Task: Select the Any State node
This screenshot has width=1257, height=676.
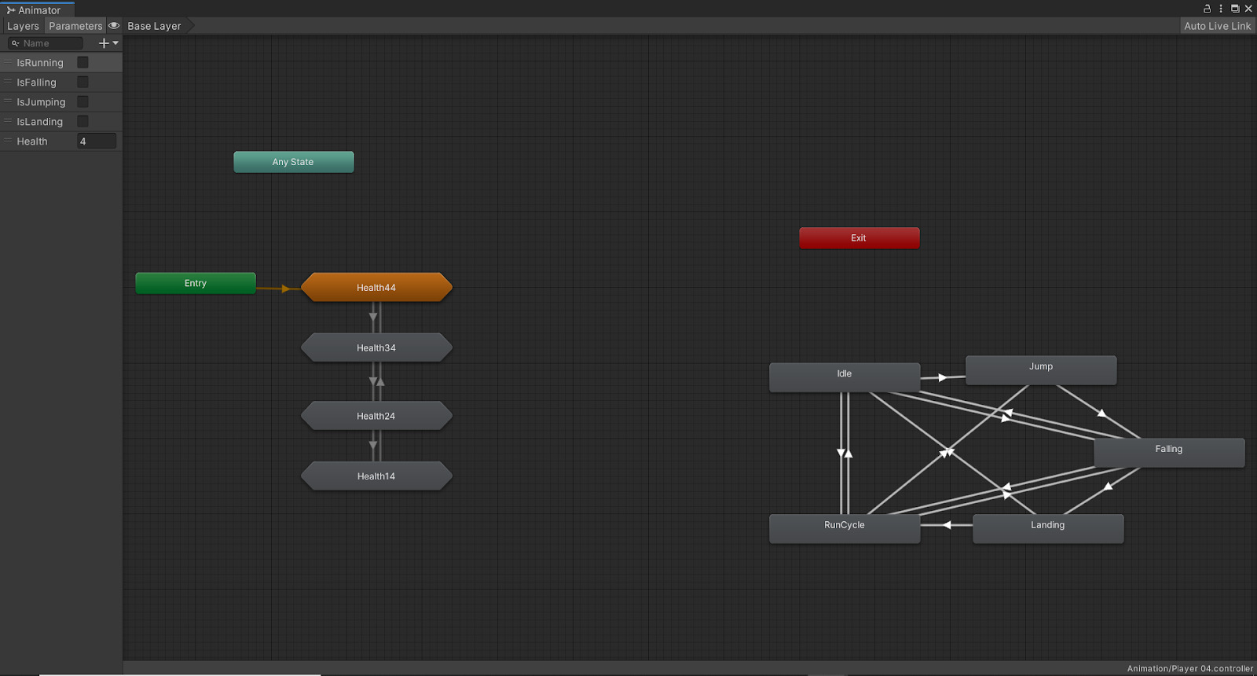Action: 293,162
